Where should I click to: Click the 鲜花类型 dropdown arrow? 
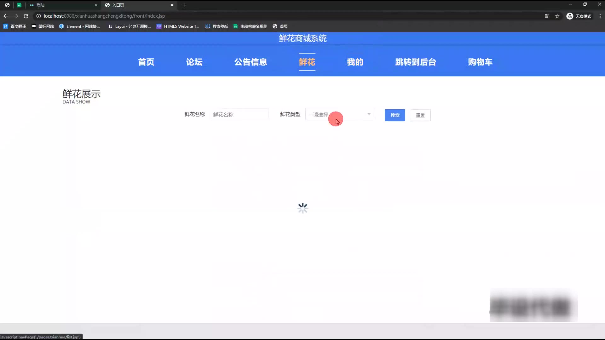click(x=369, y=114)
